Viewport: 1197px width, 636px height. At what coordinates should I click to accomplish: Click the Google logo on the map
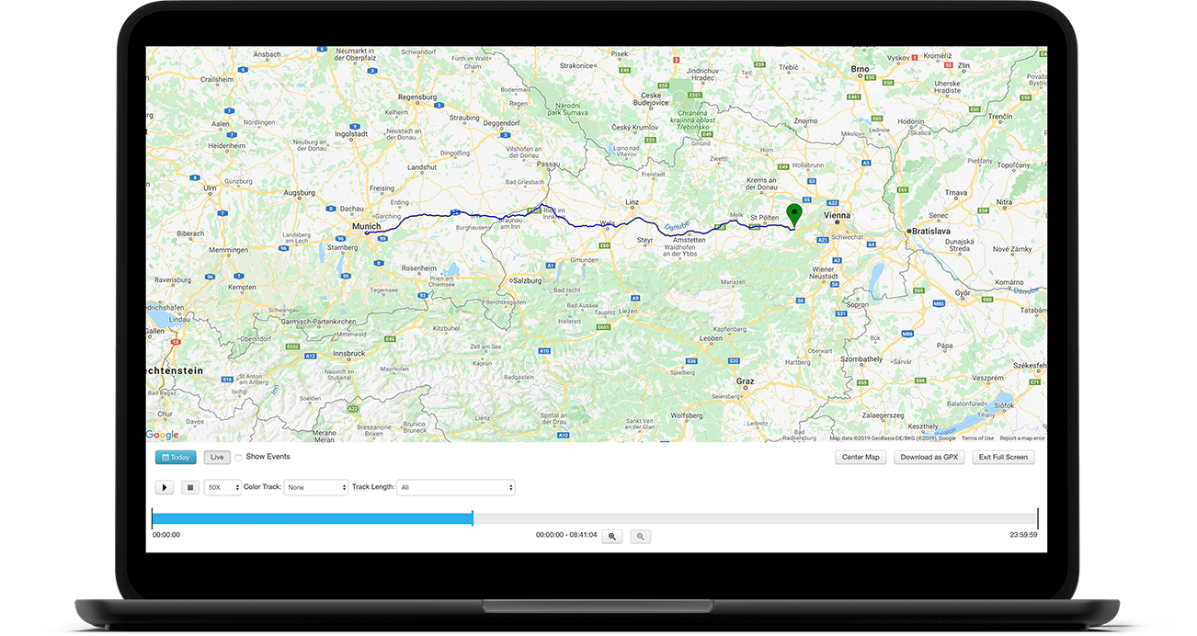(x=163, y=435)
